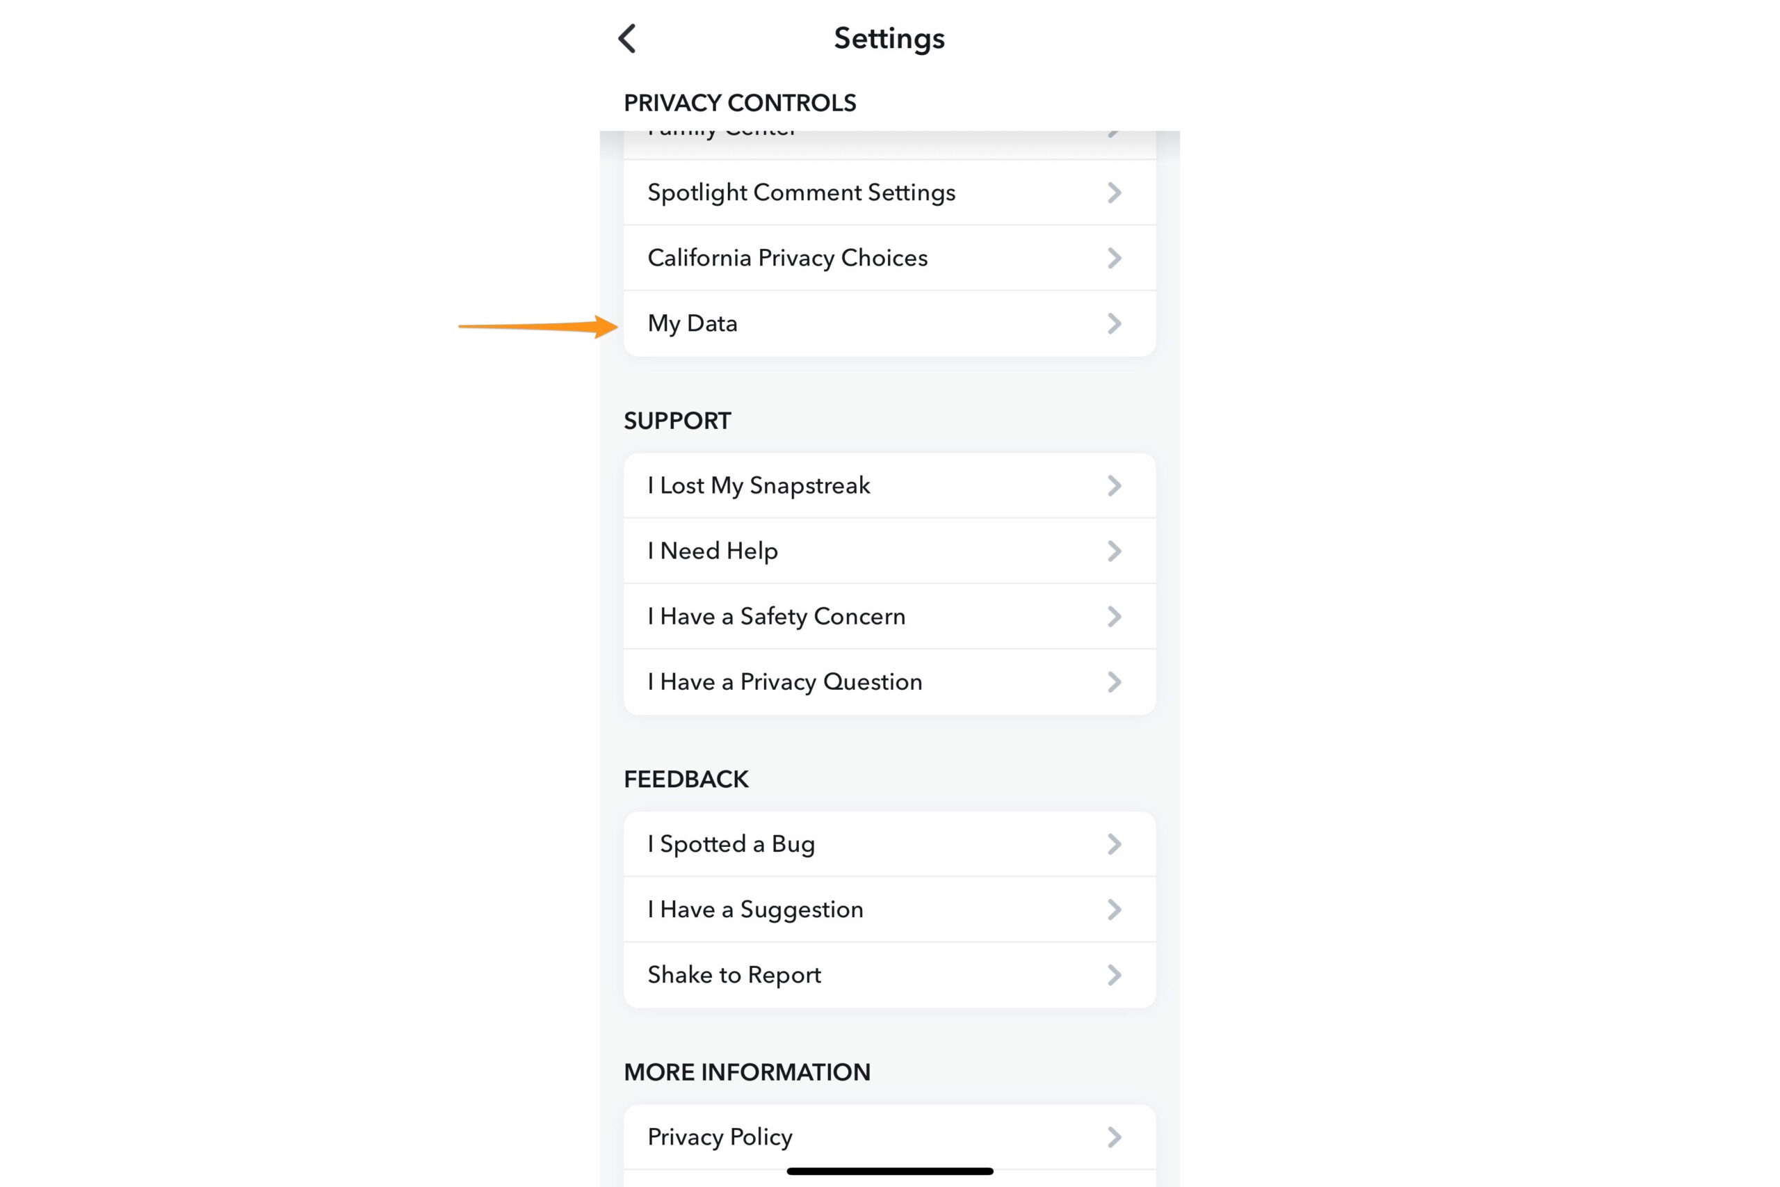Tap chevron beside Safety Concern row
This screenshot has width=1780, height=1187.
(x=1114, y=616)
